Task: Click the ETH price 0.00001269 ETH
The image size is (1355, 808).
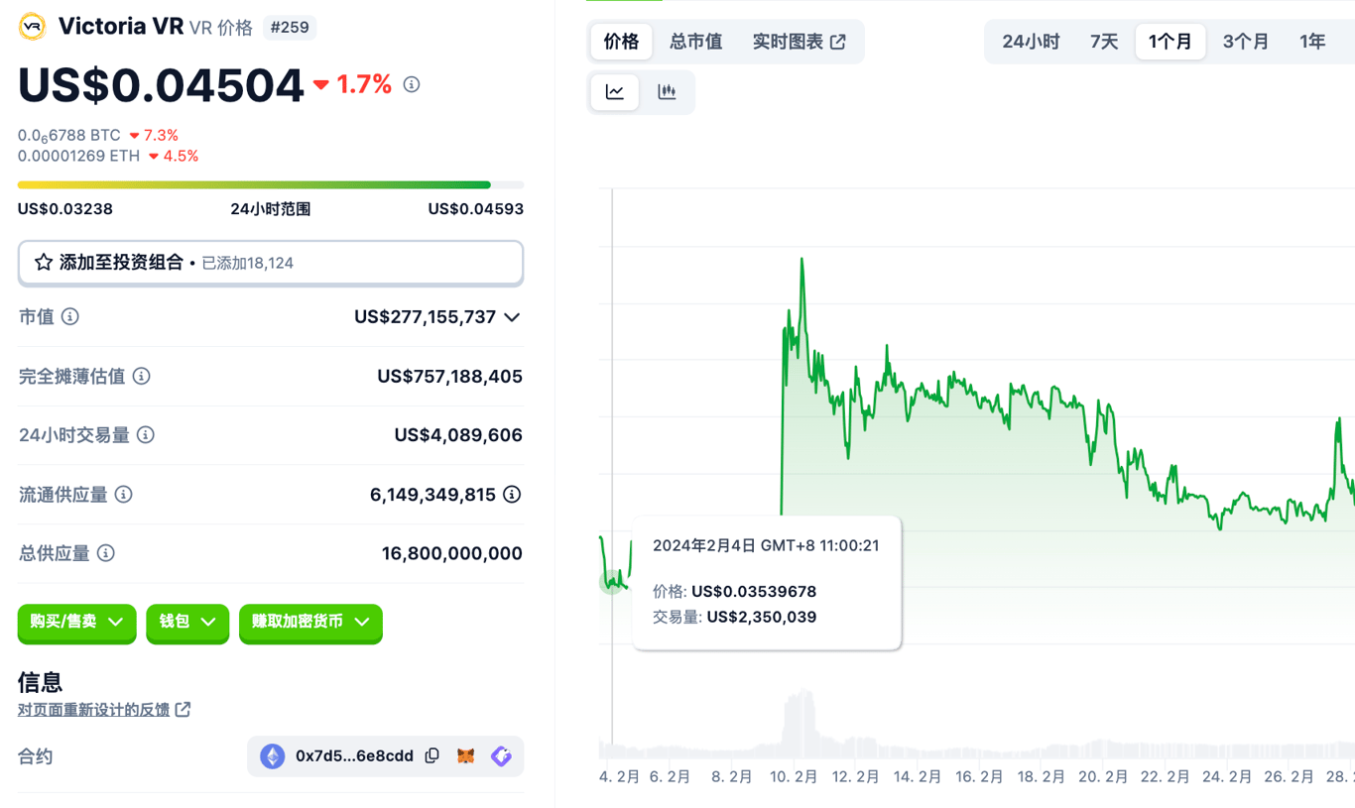Action: pyautogui.click(x=78, y=156)
